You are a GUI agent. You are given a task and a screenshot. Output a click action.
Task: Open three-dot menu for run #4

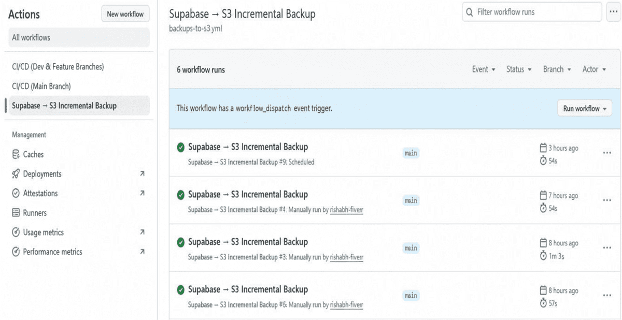tap(607, 200)
